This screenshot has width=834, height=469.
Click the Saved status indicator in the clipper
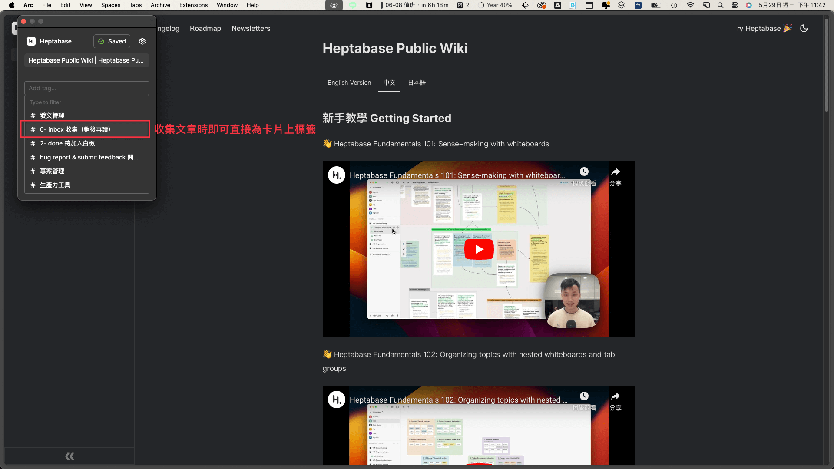[x=112, y=41]
